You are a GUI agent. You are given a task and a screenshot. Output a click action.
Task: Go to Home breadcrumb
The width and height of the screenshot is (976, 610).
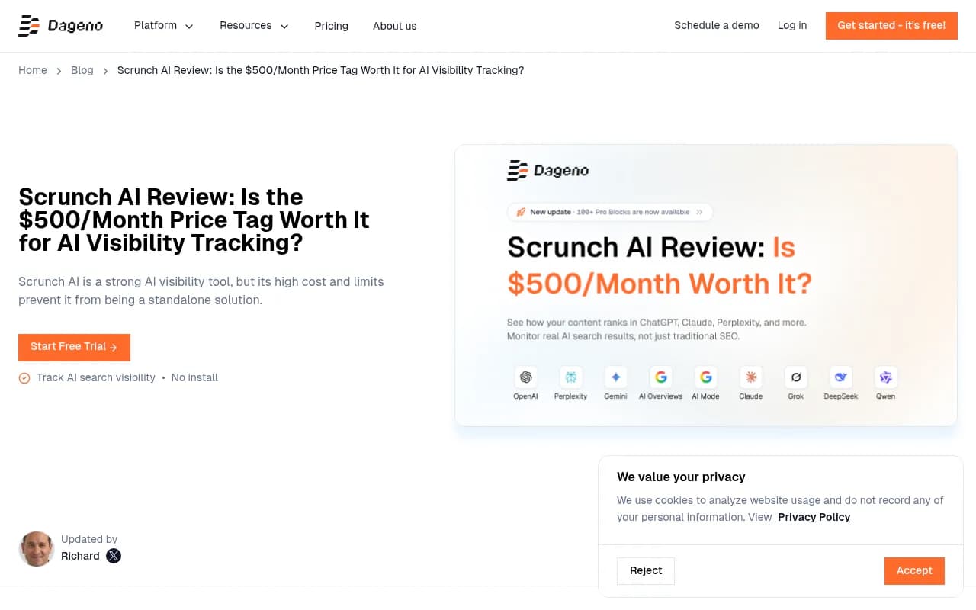click(x=33, y=70)
